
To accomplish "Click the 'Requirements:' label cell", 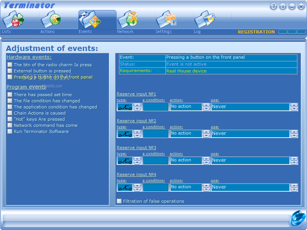I will point(142,71).
